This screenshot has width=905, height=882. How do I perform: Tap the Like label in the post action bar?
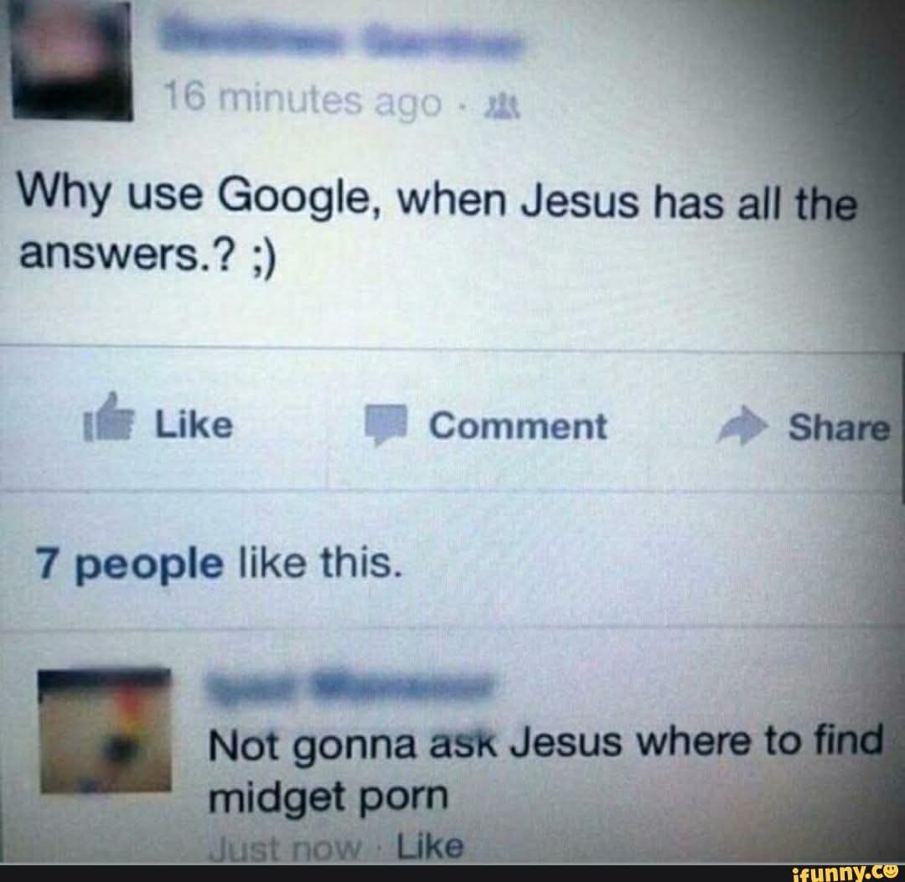click(194, 426)
